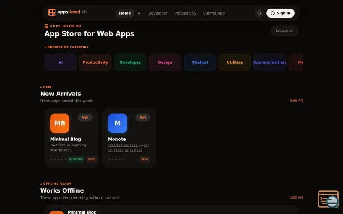343x214 pixels.
Task: Click the New badge on Monote card
Action: point(145,159)
